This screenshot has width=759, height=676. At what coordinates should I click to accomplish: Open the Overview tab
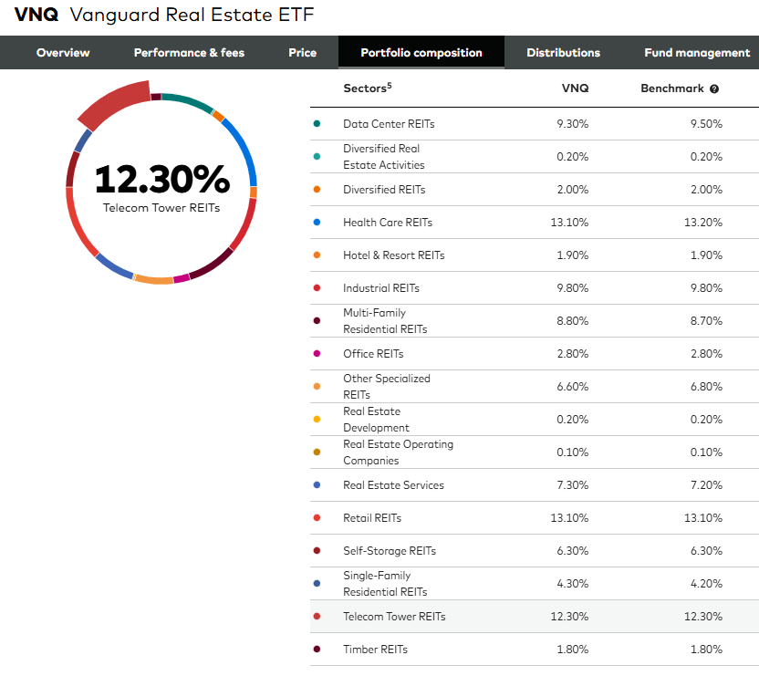point(63,52)
